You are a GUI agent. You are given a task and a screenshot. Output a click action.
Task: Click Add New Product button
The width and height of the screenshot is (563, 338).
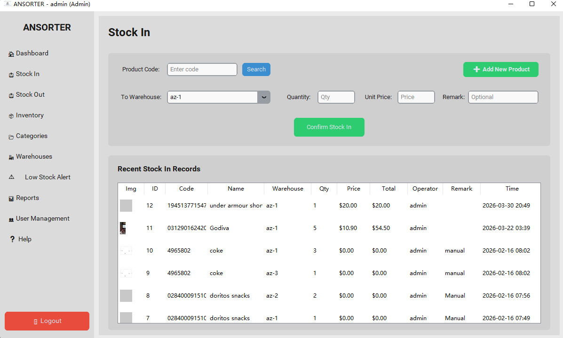click(501, 69)
